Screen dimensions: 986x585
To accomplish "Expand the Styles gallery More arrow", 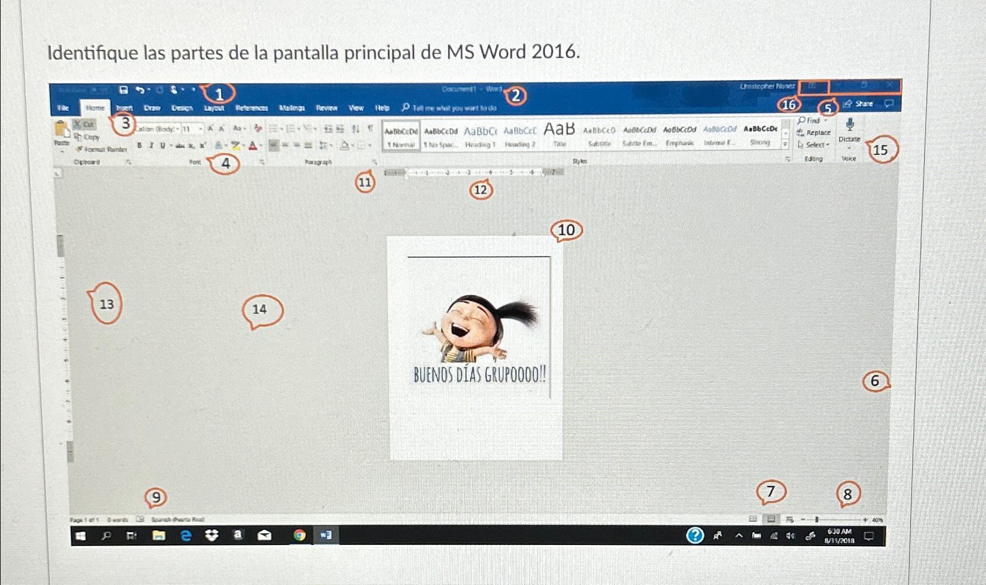I will pyautogui.click(x=785, y=143).
